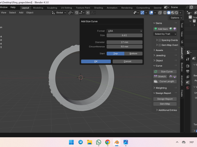Viewport: 197px width, 147px height.
Task: Open the Add menu in viewport
Action: pos(21,13)
